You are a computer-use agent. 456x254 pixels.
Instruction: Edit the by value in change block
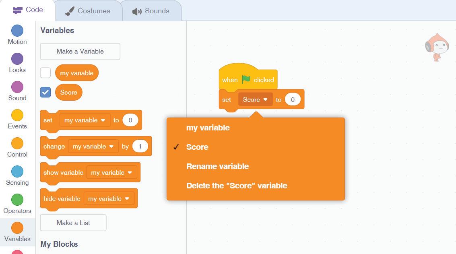[140, 147]
